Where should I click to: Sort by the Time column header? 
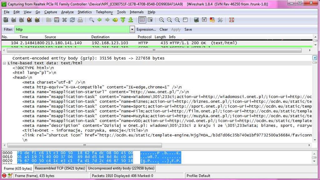24,37
